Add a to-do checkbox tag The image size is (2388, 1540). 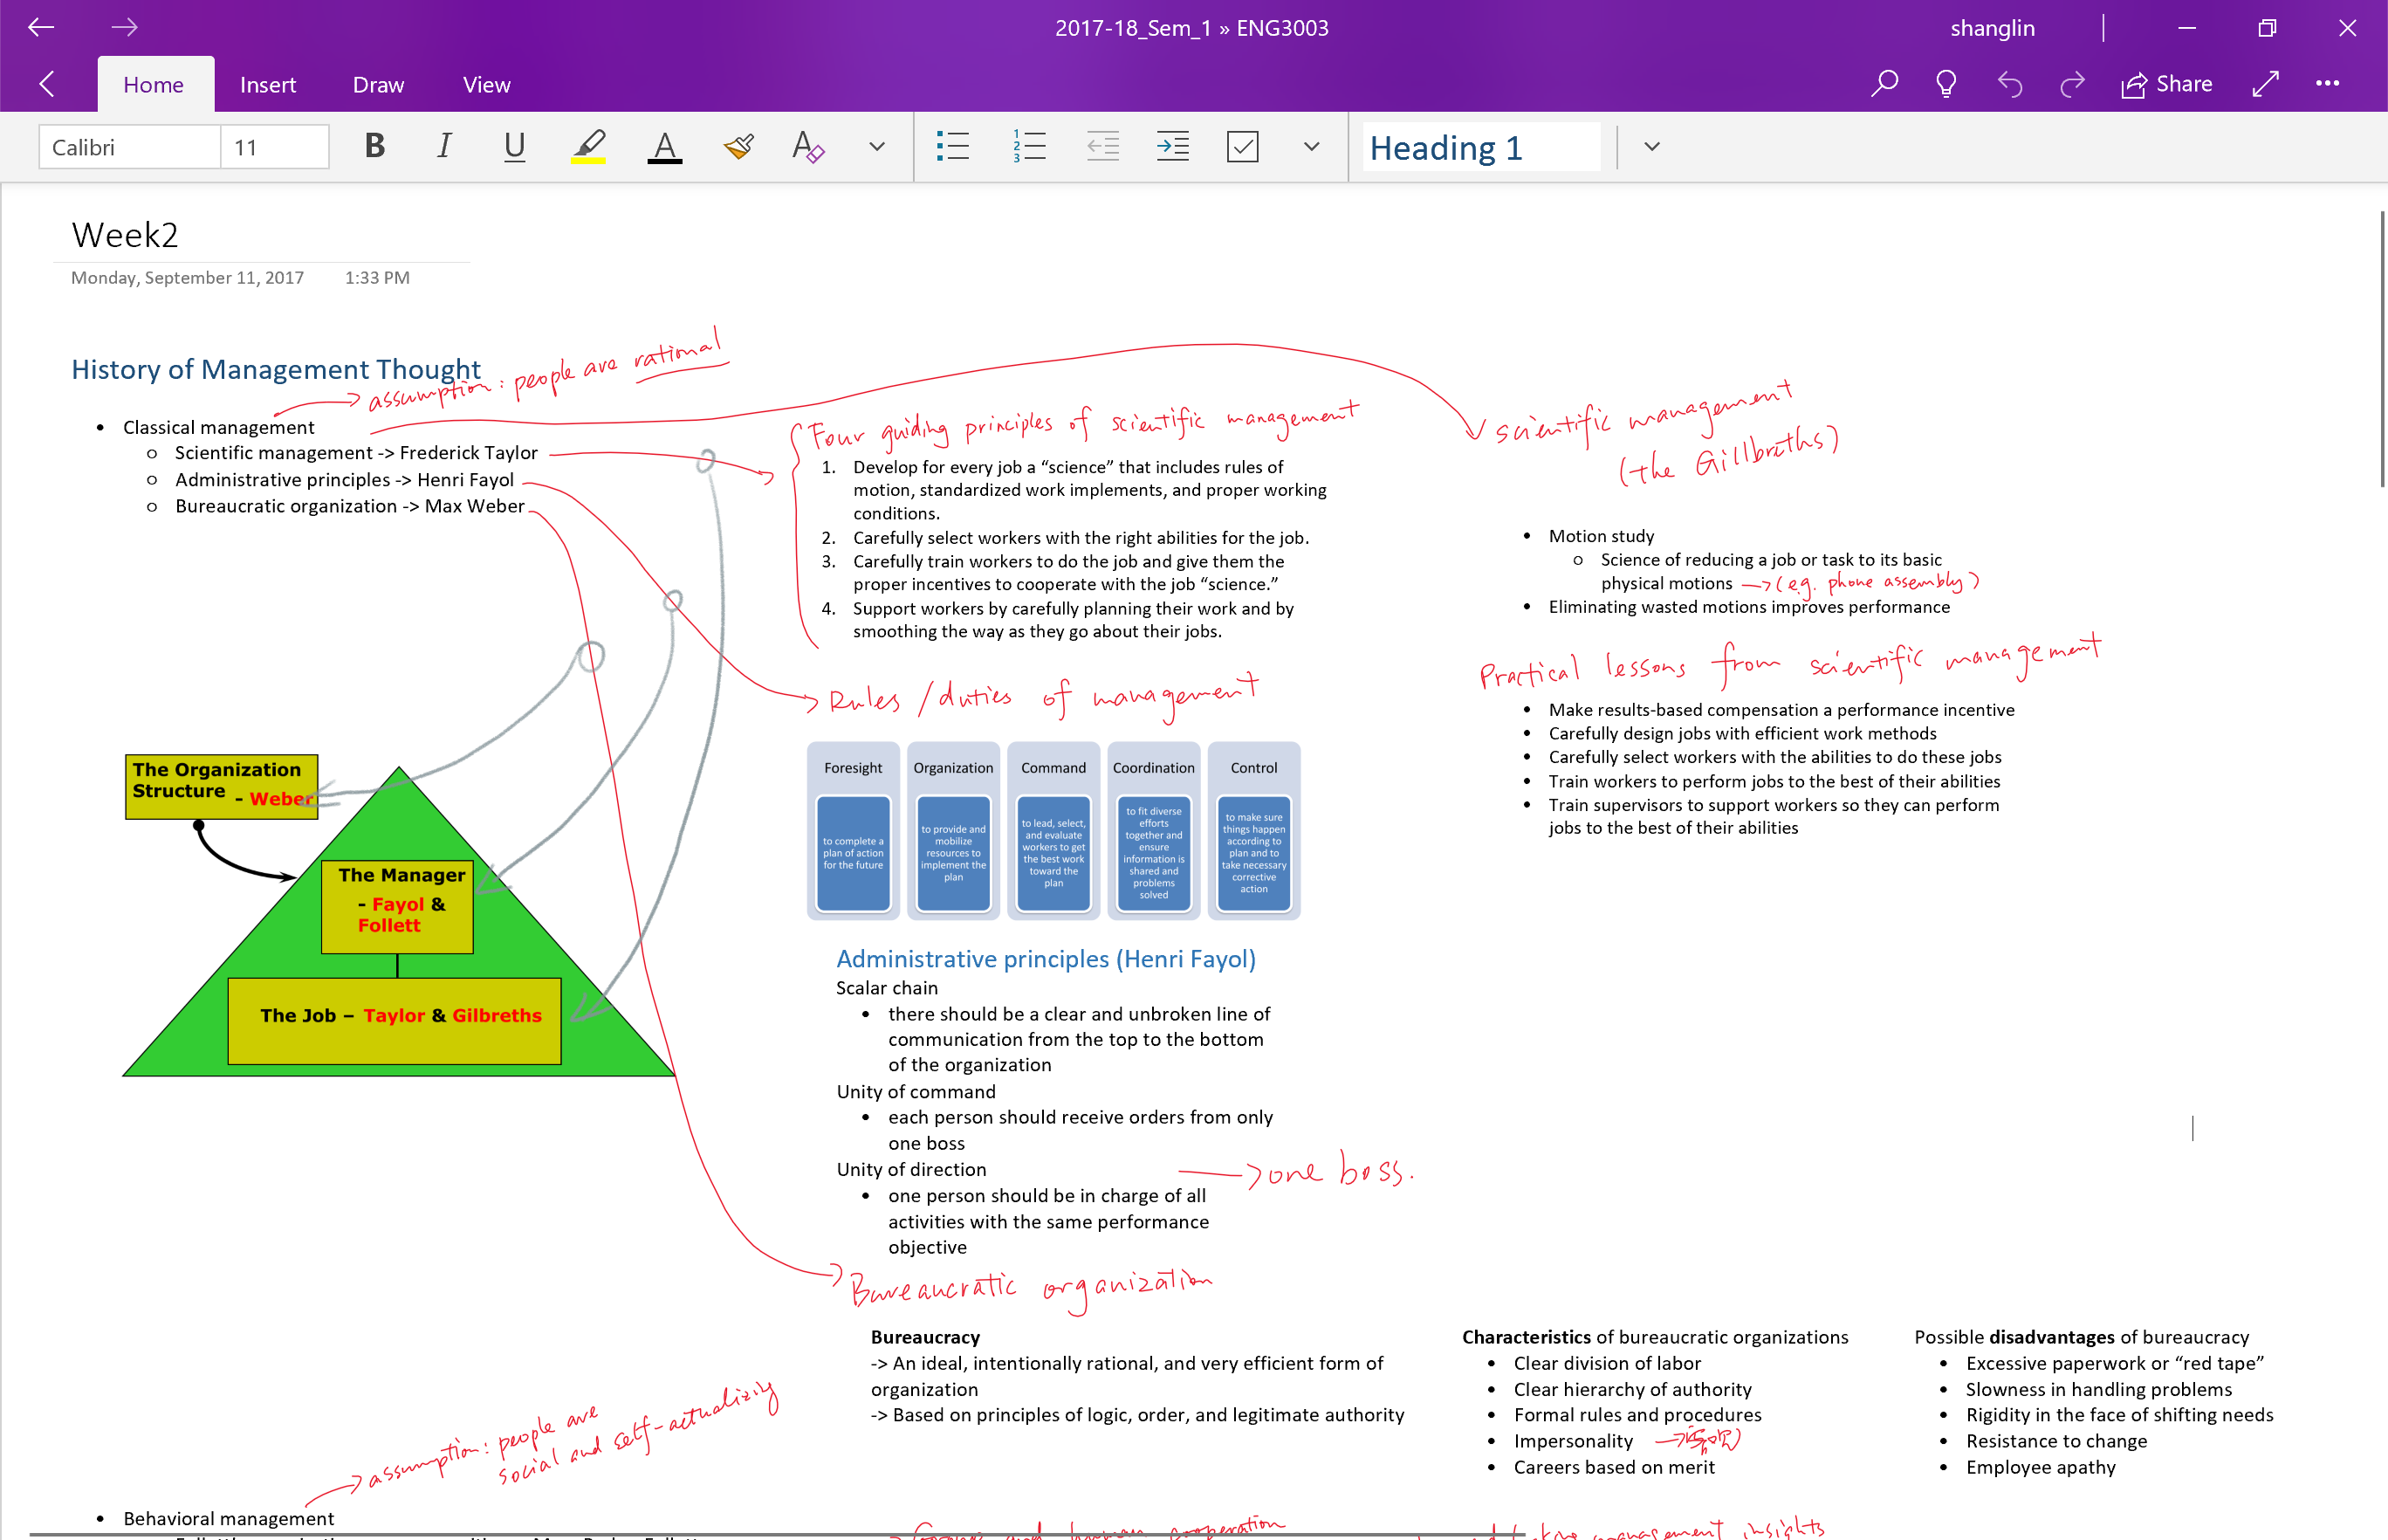pyautogui.click(x=1243, y=147)
